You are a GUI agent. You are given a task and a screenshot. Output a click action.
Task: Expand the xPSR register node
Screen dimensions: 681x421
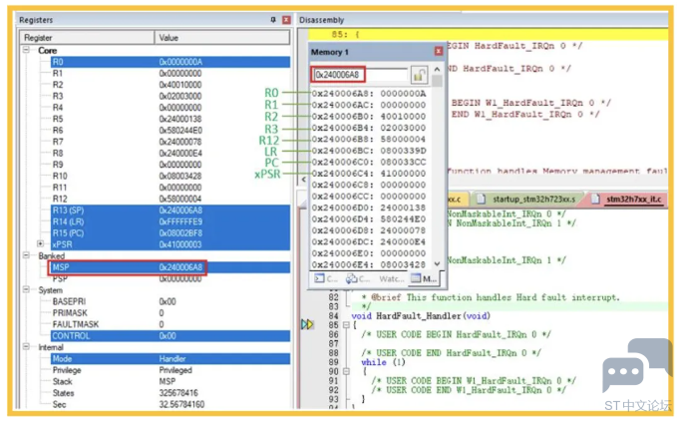[x=41, y=243]
